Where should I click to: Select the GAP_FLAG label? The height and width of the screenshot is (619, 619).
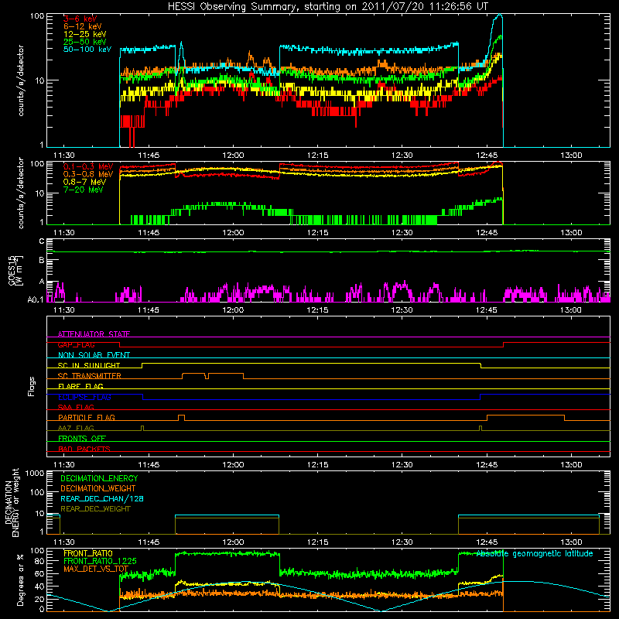click(x=76, y=344)
